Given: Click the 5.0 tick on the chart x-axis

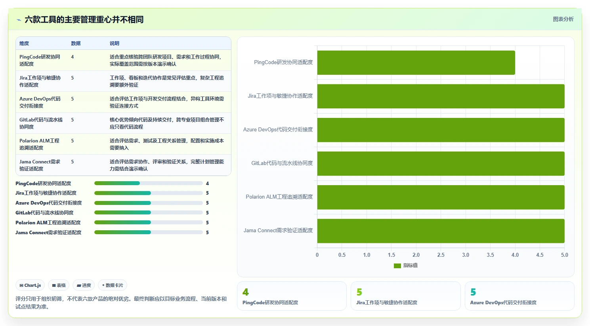Looking at the screenshot, I should tap(565, 255).
